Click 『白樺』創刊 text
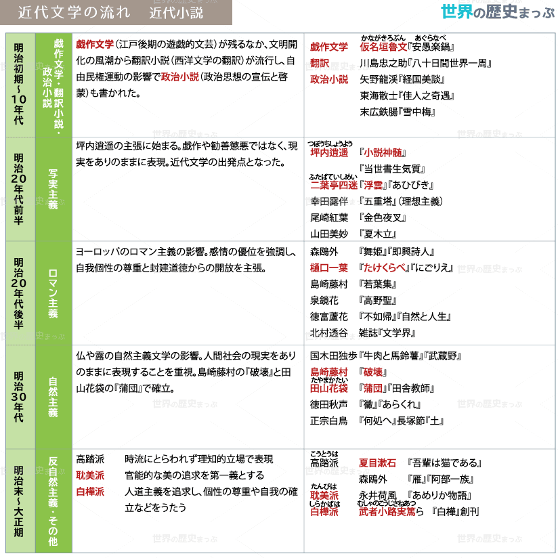The image size is (558, 558). point(455,512)
